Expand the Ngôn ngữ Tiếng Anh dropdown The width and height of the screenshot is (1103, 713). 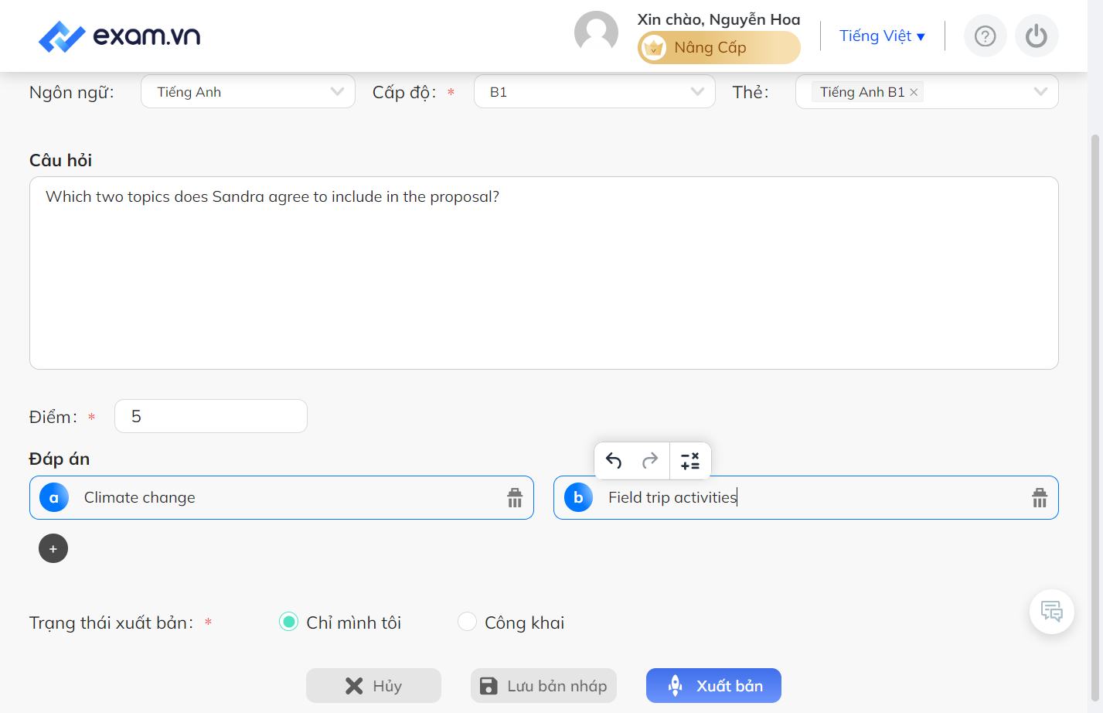click(248, 91)
